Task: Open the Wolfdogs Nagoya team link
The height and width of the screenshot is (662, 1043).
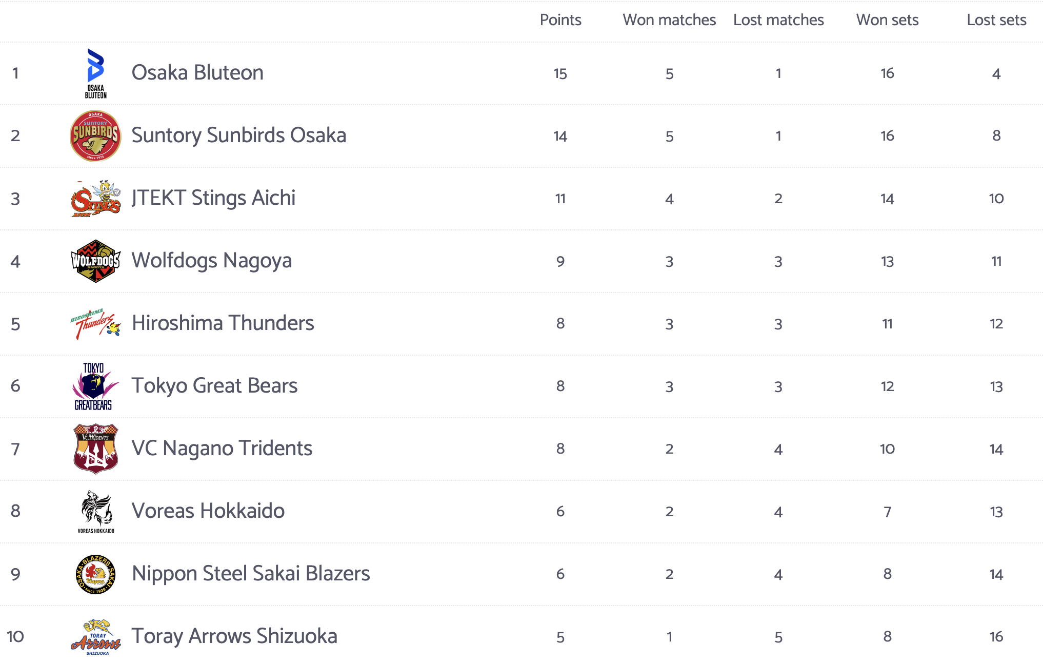Action: pyautogui.click(x=211, y=261)
